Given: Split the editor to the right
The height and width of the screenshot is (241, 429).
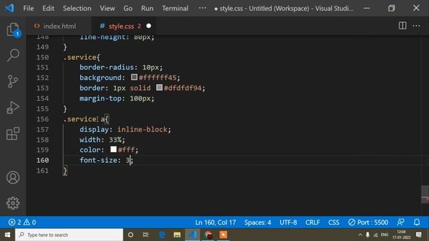Looking at the screenshot, I should [x=402, y=26].
